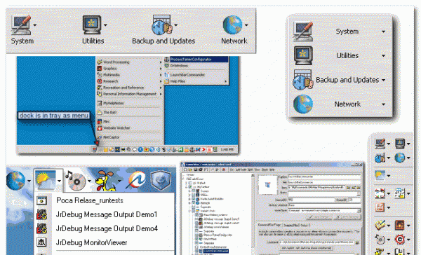Click the cartoon dog icon in the dock
The image size is (421, 255).
pyautogui.click(x=105, y=181)
